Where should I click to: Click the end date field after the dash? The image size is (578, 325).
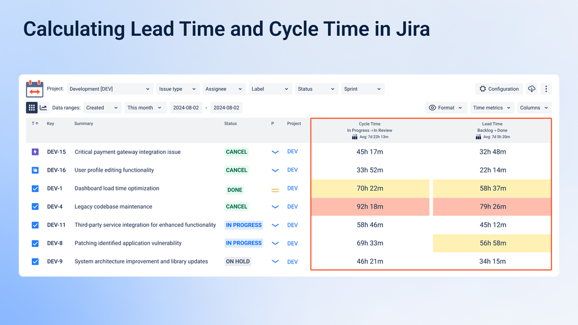[226, 108]
